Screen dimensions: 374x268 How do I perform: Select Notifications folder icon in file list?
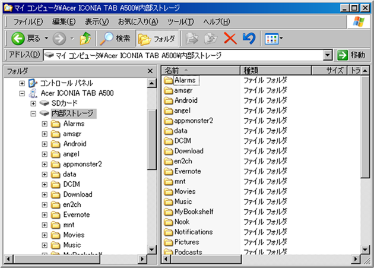tap(169, 232)
